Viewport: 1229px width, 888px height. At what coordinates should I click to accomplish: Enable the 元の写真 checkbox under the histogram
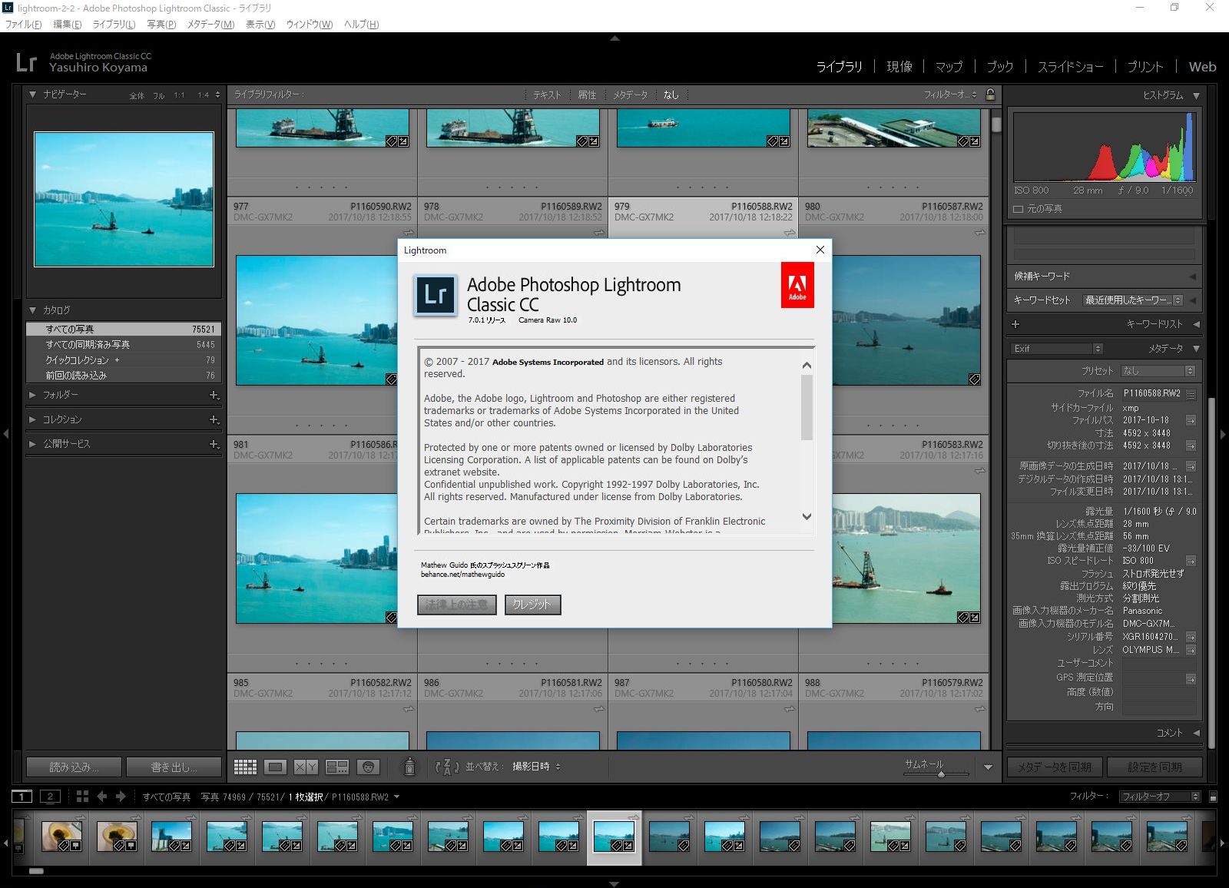1020,207
